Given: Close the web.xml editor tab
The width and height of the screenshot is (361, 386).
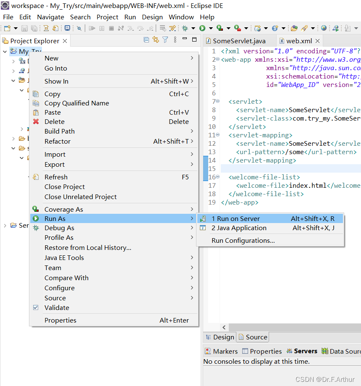Looking at the screenshot, I should 317,41.
